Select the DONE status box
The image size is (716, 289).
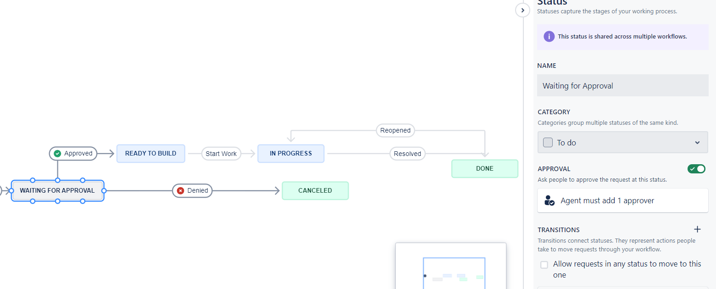(485, 168)
